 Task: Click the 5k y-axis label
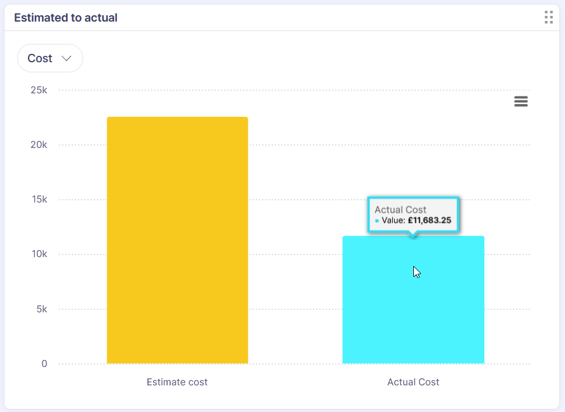[x=41, y=309]
